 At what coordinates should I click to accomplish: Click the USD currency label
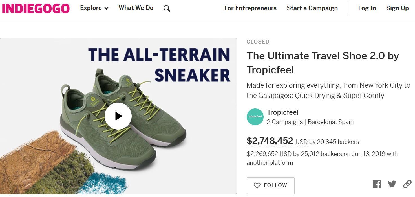(301, 142)
